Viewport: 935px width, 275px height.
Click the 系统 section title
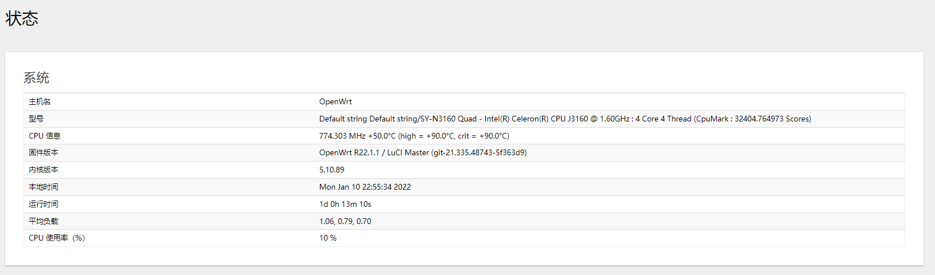[36, 78]
